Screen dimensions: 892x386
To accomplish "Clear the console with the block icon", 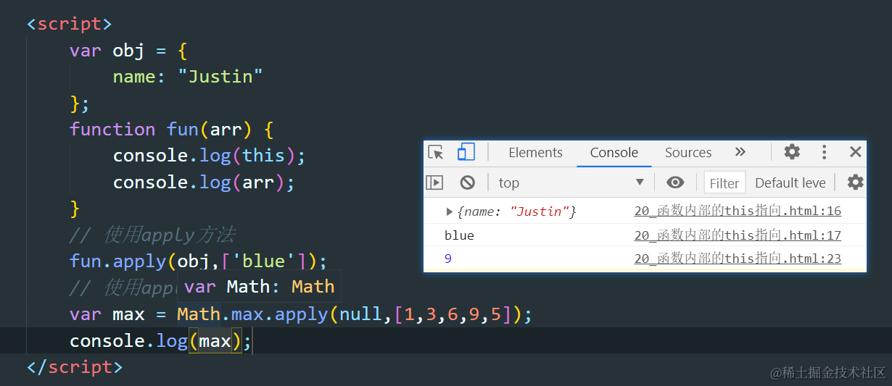I will [468, 182].
